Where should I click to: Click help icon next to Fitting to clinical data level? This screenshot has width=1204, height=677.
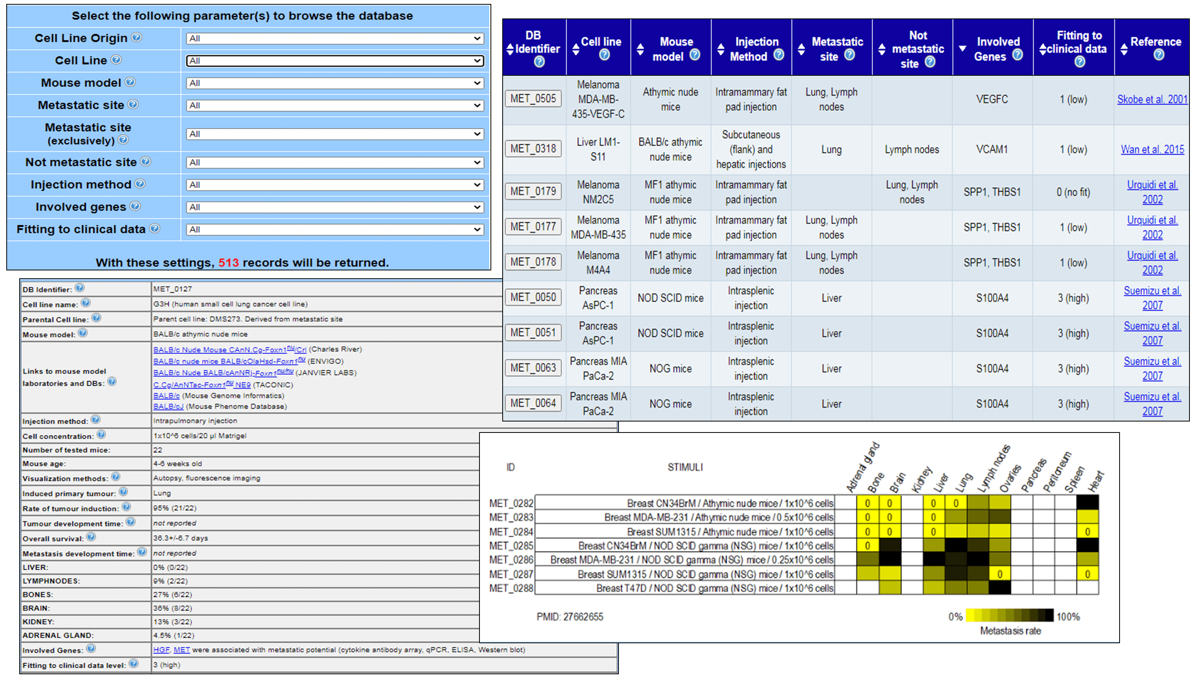click(x=133, y=663)
